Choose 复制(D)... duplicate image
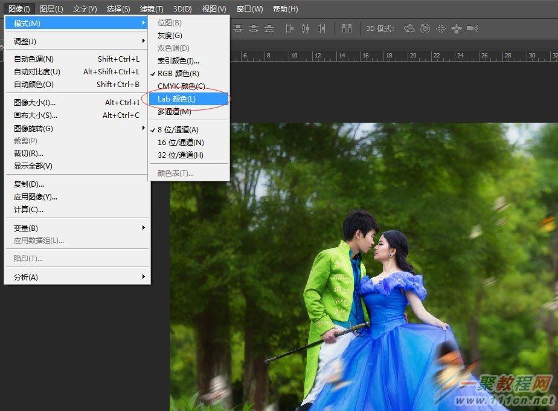Screen dimensions: 558x411 [x=77, y=184]
